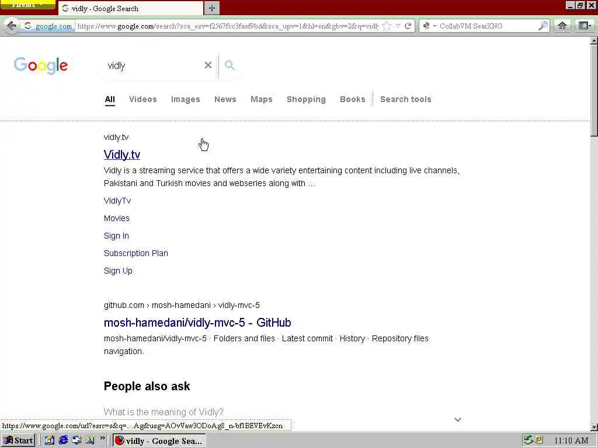Open the VidlyTv sitelink
598x448 pixels.
pyautogui.click(x=117, y=201)
